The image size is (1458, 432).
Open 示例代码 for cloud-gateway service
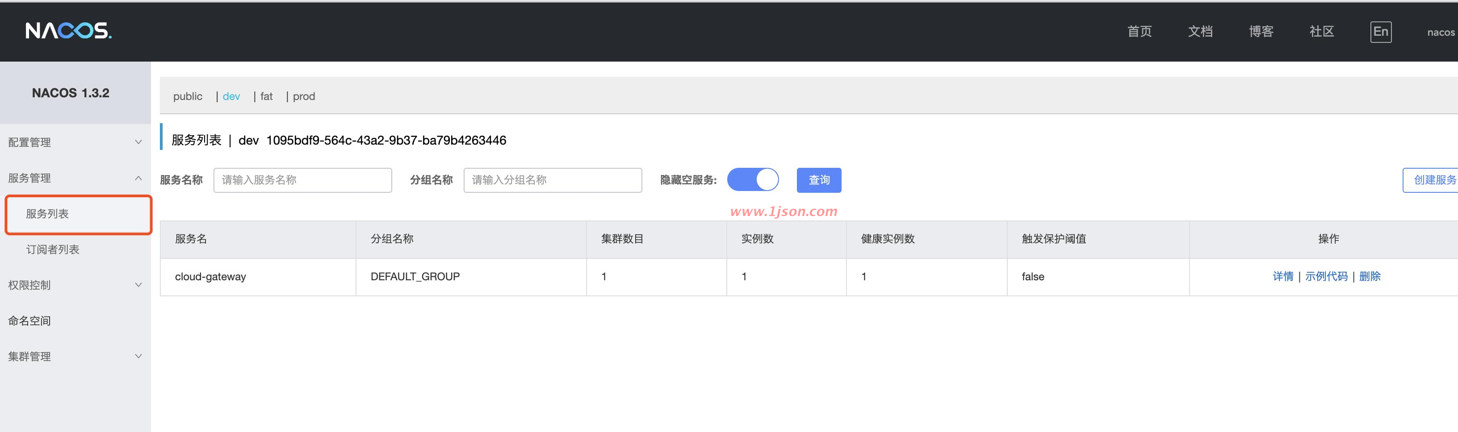[x=1326, y=277]
